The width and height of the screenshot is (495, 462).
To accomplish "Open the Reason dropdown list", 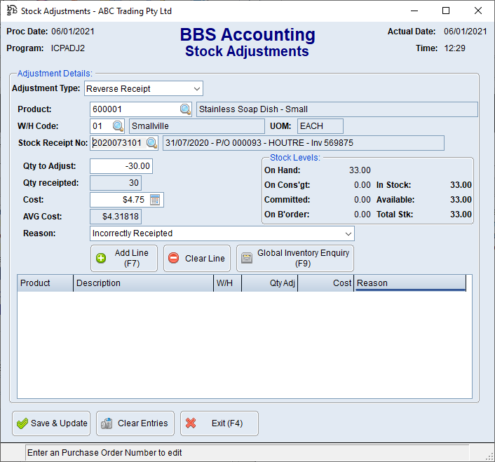I will tap(348, 233).
